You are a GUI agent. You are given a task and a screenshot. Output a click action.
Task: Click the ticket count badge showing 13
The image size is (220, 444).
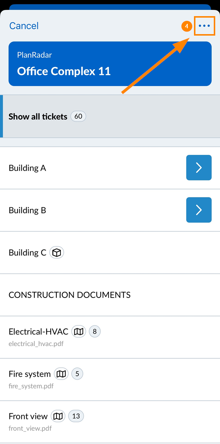pos(76,416)
